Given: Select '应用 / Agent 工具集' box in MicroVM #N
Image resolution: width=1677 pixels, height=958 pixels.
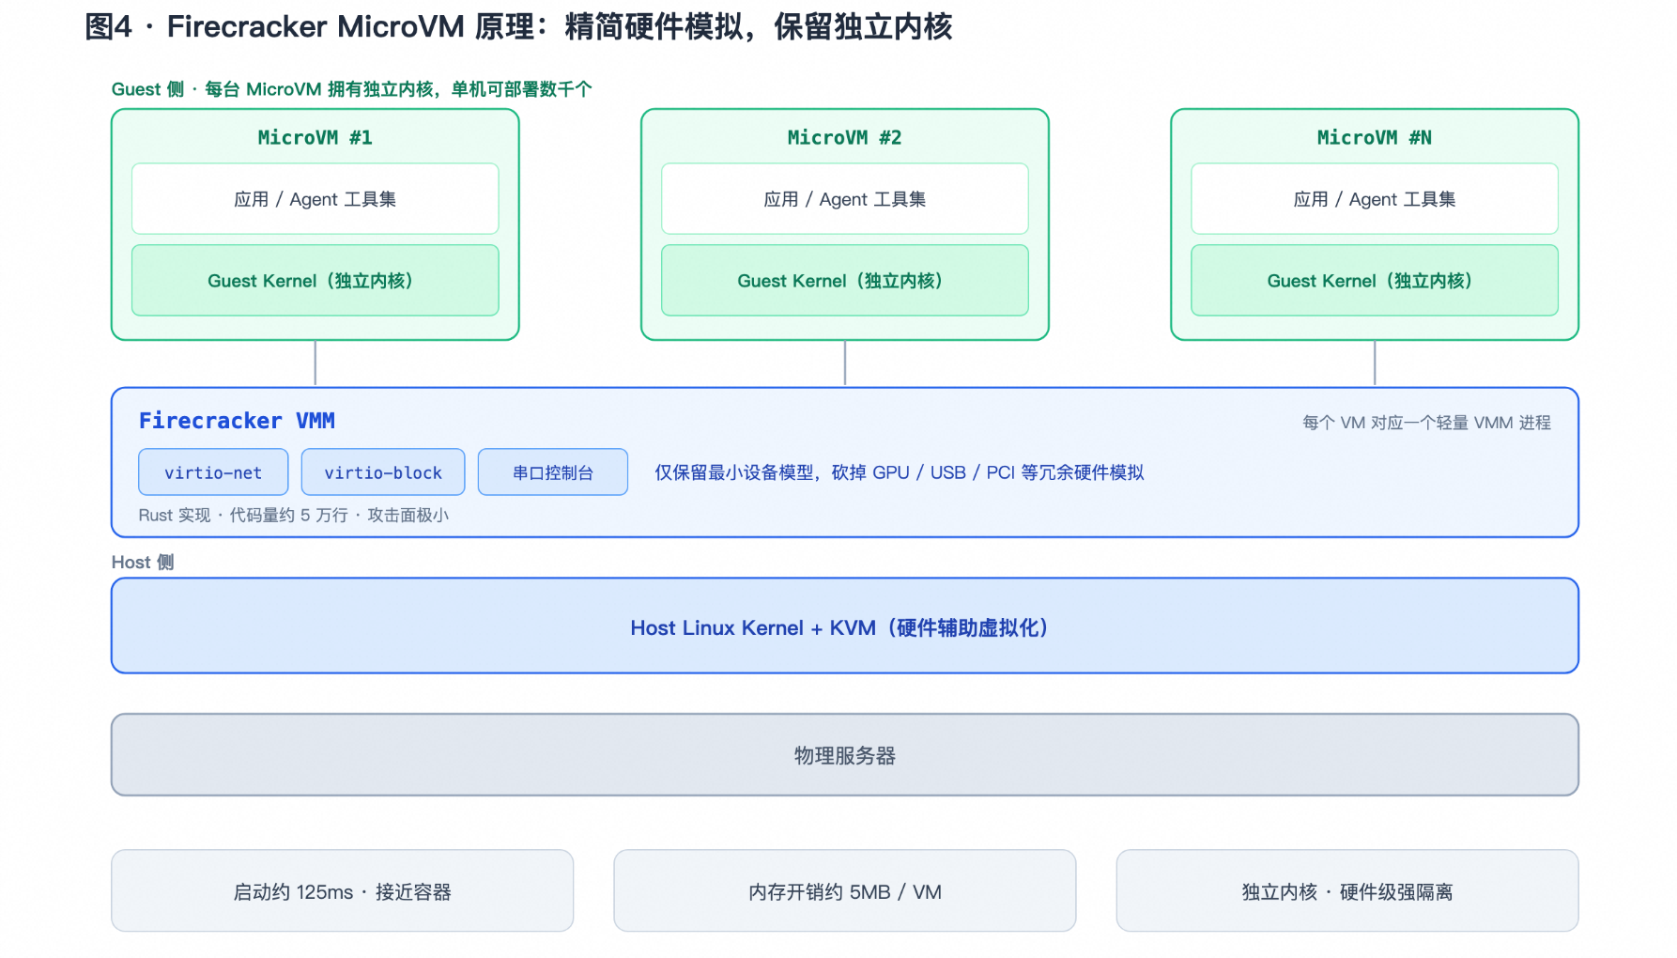Looking at the screenshot, I should pos(1375,199).
